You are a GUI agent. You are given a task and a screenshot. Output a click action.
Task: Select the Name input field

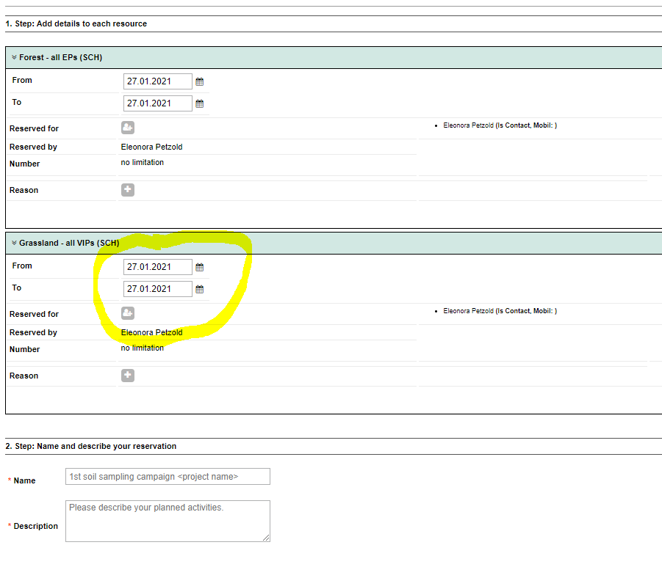168,476
